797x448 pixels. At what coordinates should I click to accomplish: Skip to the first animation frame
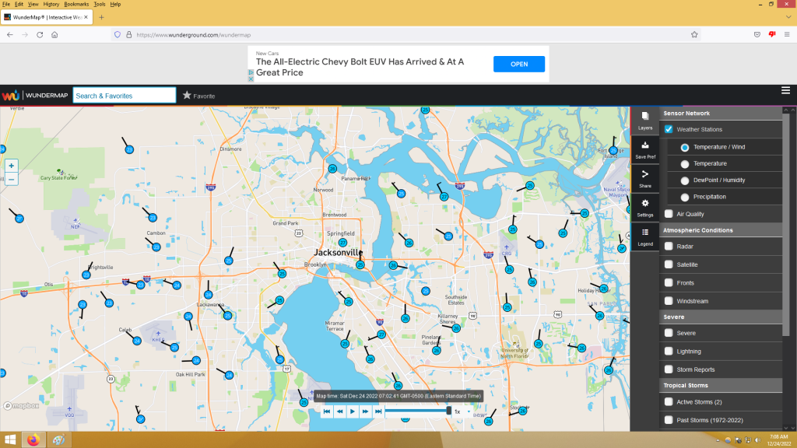click(327, 411)
